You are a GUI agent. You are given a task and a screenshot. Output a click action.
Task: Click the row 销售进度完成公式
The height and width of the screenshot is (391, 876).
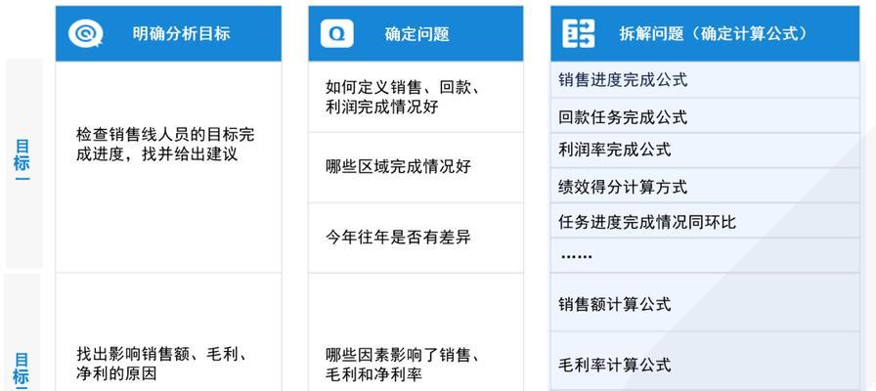click(x=705, y=80)
